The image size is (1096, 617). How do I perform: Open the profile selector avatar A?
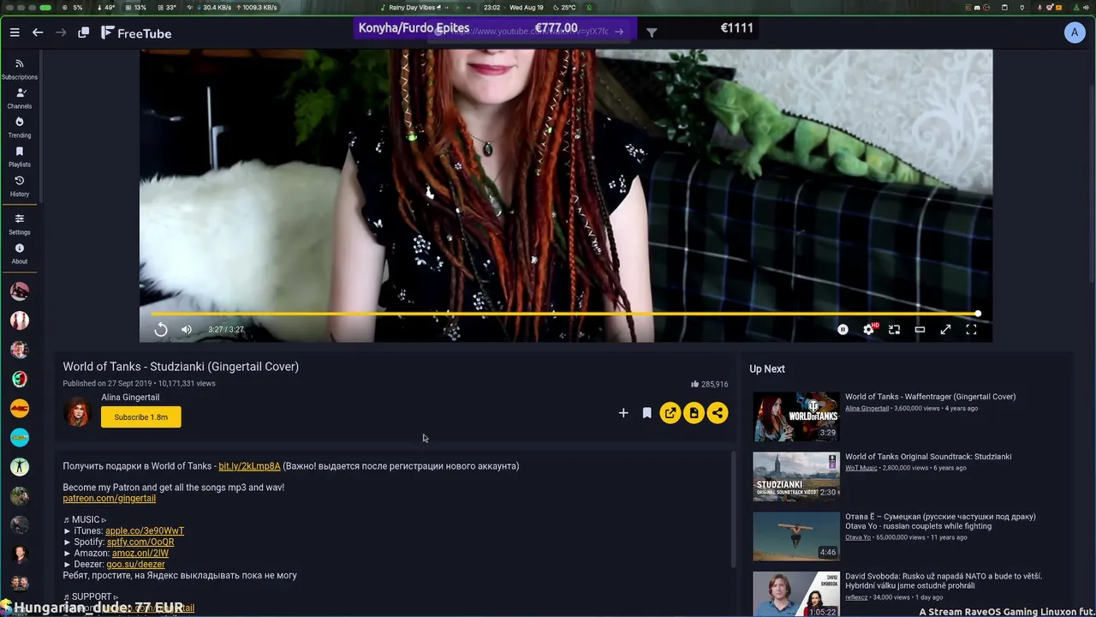1075,33
